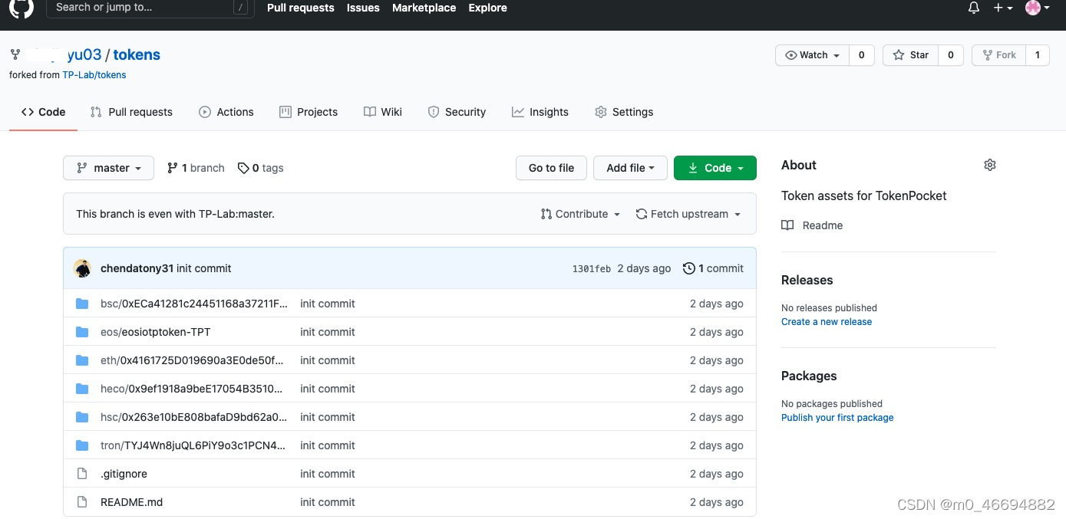Open commit hash 1301feb
The height and width of the screenshot is (519, 1066).
coord(592,269)
